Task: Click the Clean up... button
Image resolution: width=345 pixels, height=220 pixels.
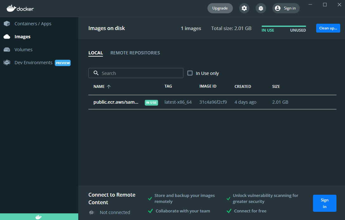Action: click(x=328, y=28)
